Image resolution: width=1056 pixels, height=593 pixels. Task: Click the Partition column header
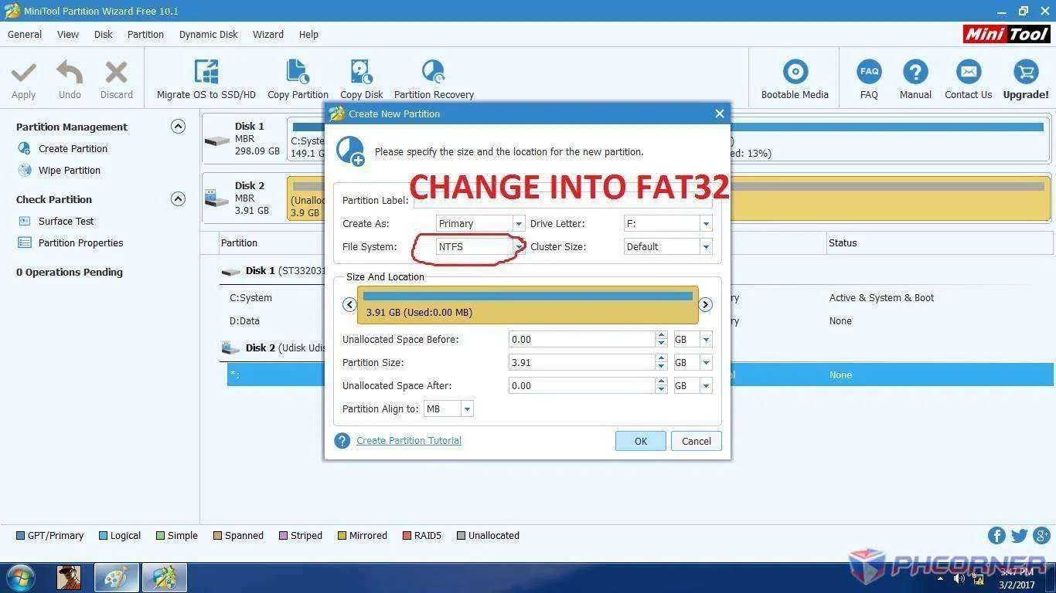[240, 242]
